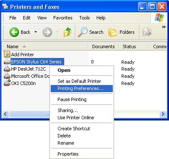The image size is (169, 159).
Task: Click the EPSON Stylus C64 printer icon
Action: (7, 62)
